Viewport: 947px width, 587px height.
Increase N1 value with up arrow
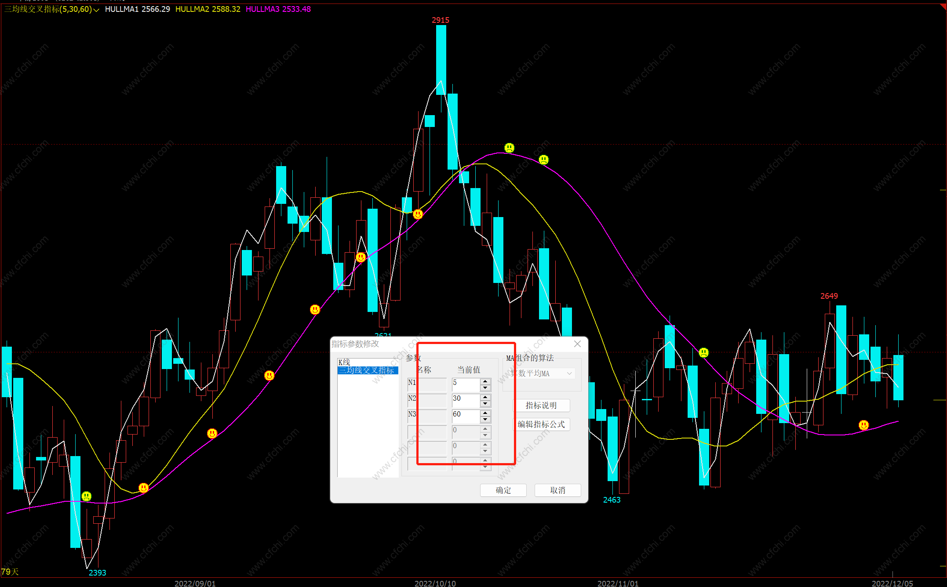485,381
